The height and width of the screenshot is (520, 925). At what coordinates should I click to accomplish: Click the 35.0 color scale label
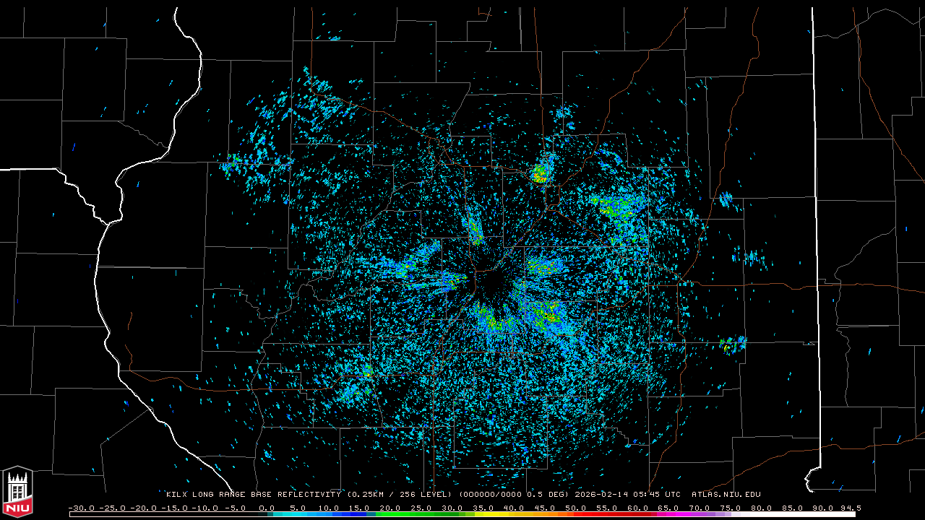(483, 508)
